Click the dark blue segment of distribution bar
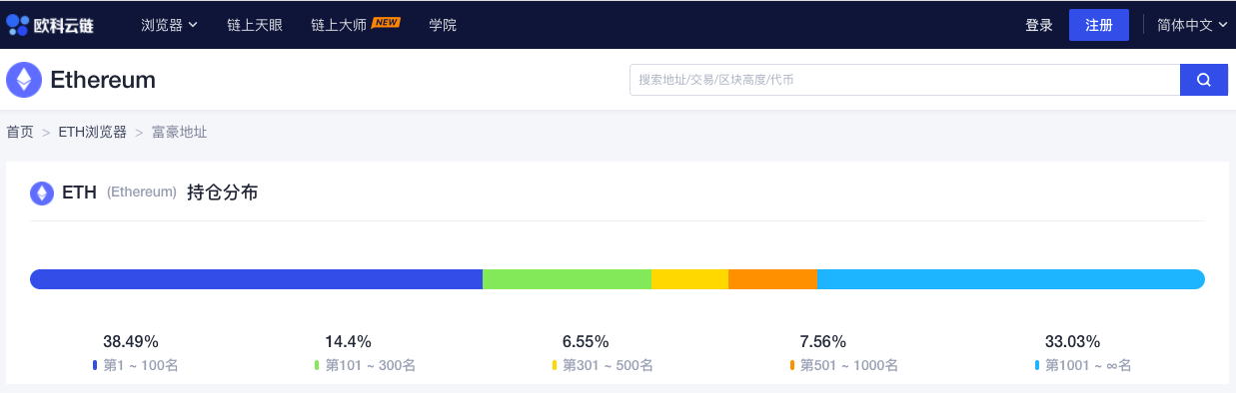Image resolution: width=1236 pixels, height=393 pixels. pyautogui.click(x=257, y=279)
